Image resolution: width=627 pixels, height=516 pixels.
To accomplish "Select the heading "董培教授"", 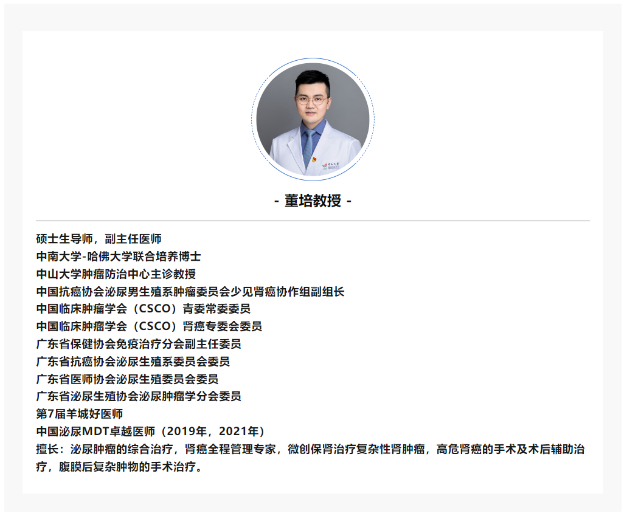I will tap(313, 201).
